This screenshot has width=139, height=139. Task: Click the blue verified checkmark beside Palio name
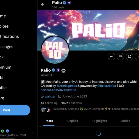point(53,70)
